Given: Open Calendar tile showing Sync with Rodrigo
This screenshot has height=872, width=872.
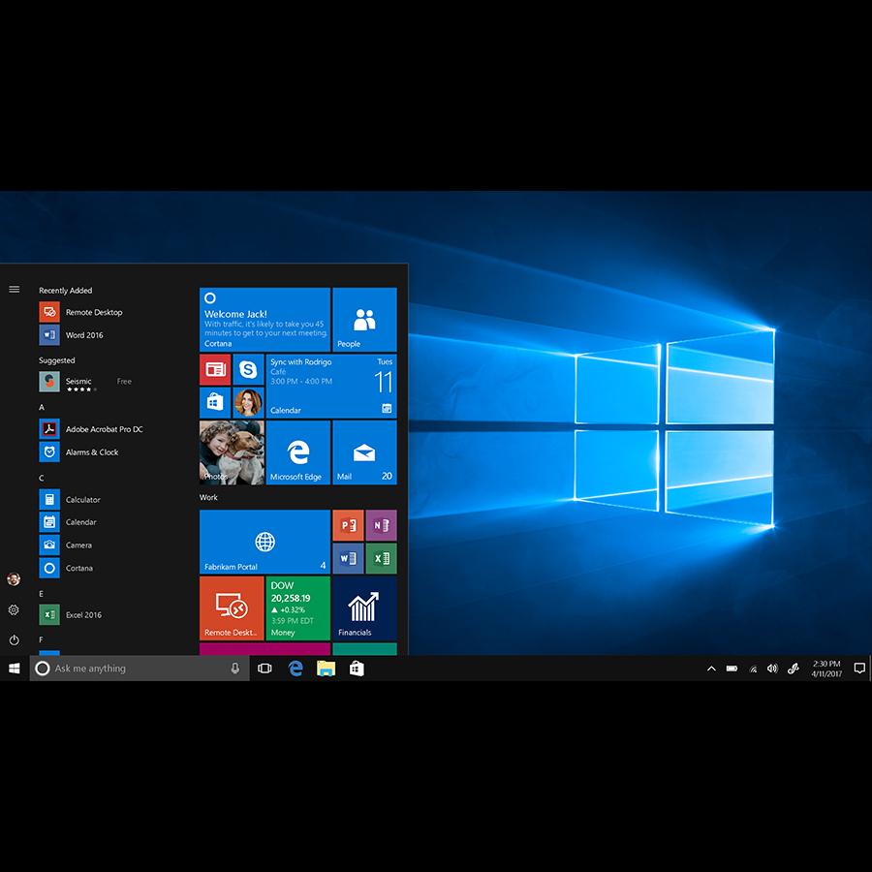Looking at the screenshot, I should (331, 386).
